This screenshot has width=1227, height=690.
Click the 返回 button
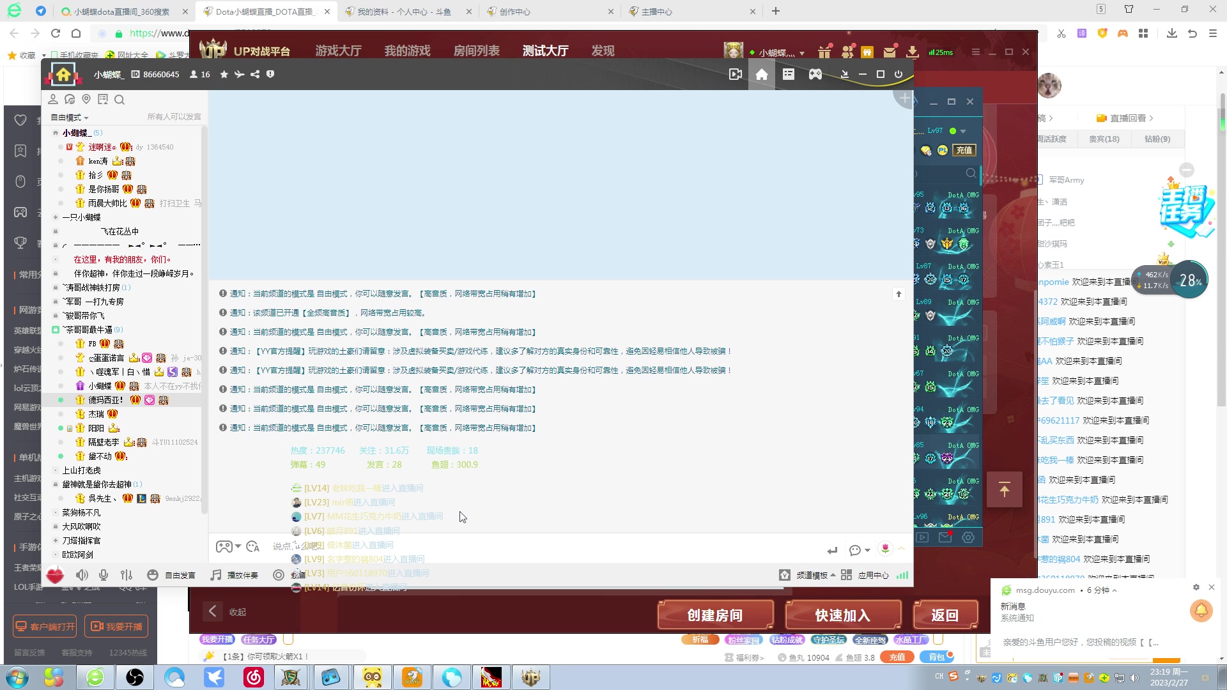pyautogui.click(x=945, y=615)
